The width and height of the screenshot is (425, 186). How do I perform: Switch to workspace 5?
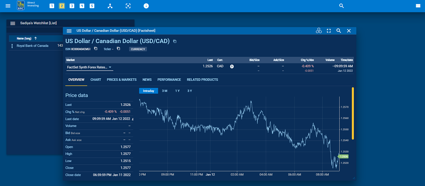[92, 6]
